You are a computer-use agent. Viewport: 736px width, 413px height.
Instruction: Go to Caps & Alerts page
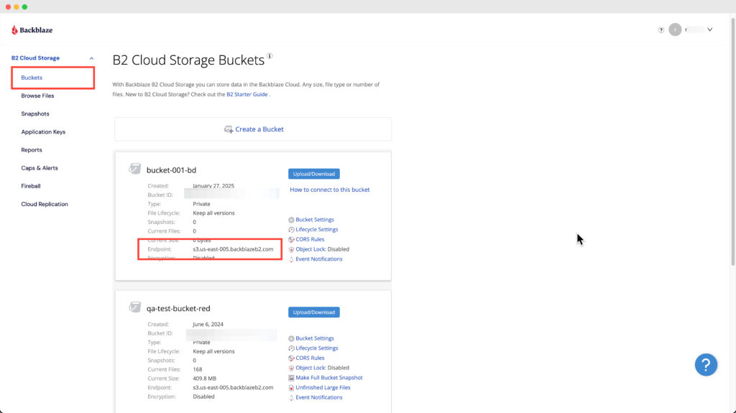(40, 168)
